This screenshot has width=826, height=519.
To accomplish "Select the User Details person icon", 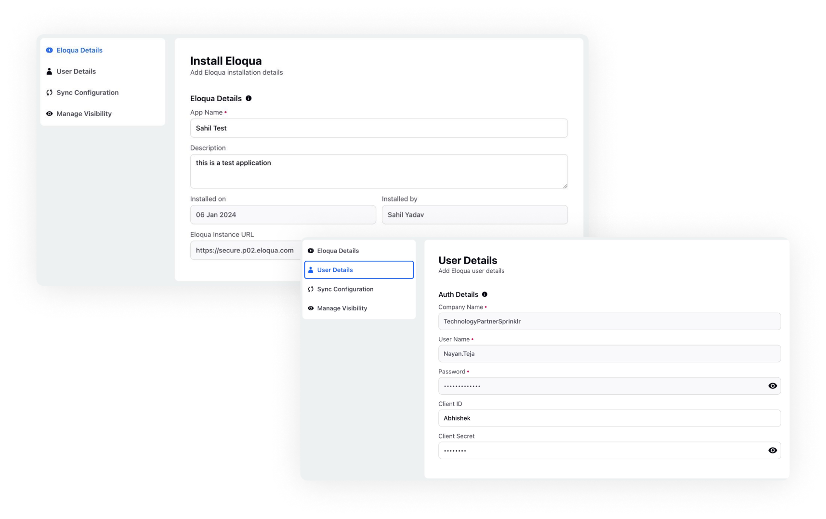I will (x=49, y=71).
